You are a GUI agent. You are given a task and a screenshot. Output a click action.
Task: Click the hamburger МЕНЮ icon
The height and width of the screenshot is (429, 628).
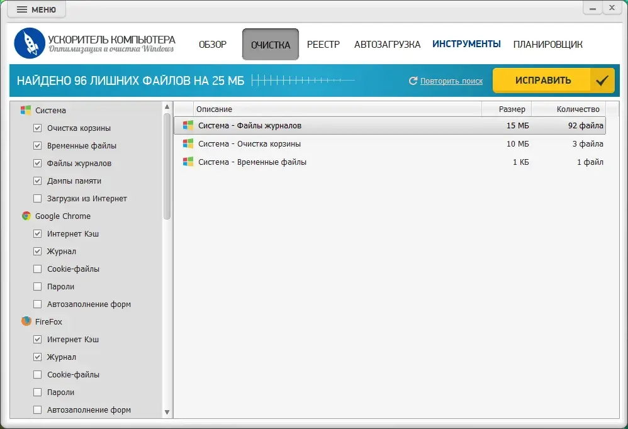22,9
